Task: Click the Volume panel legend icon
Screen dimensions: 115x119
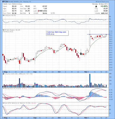Action: [x=3, y=74]
